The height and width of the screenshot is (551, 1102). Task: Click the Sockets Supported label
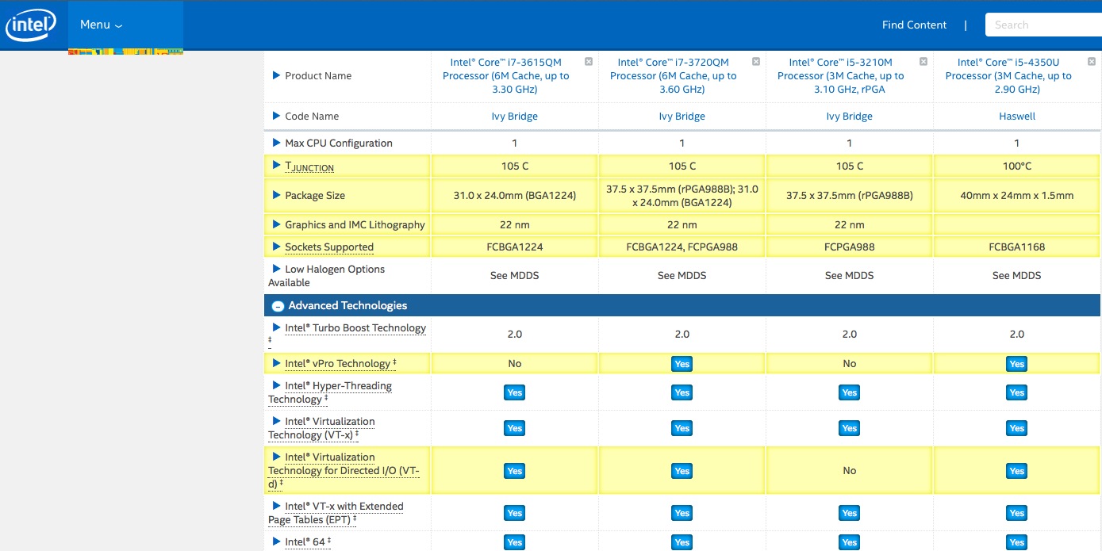(329, 247)
